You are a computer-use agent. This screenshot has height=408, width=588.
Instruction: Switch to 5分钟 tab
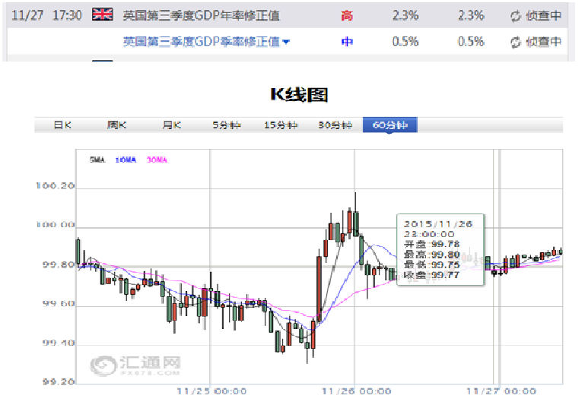[227, 125]
